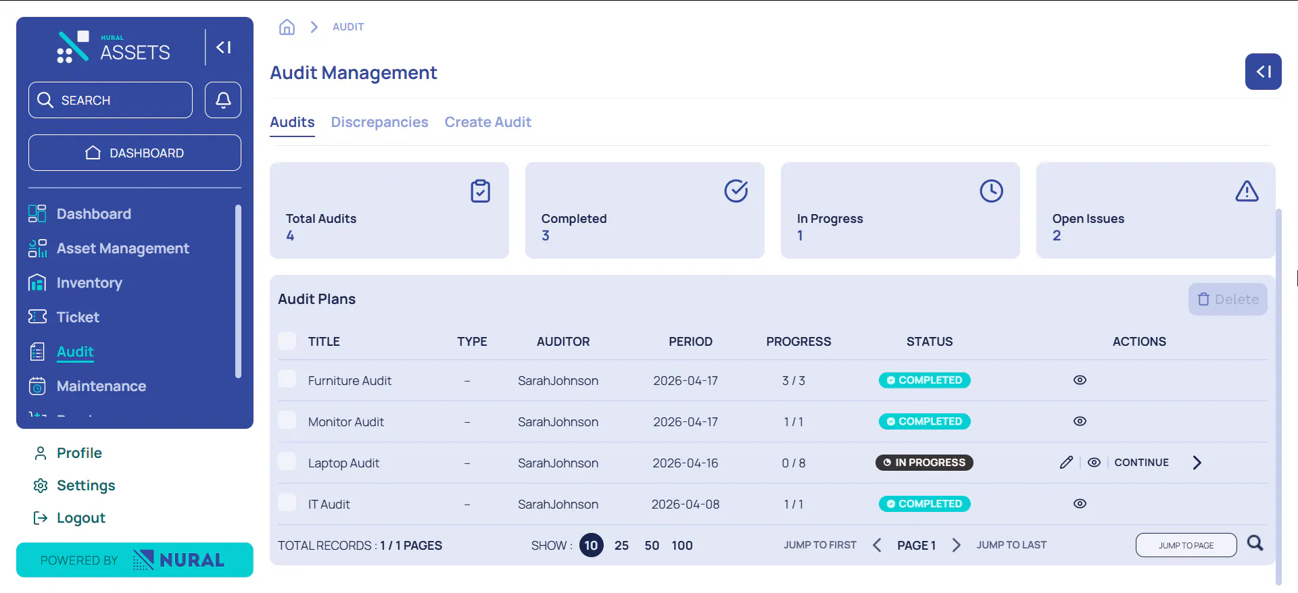1298x593 pixels.
Task: Click the Dashboard sidebar icon
Action: click(x=38, y=214)
